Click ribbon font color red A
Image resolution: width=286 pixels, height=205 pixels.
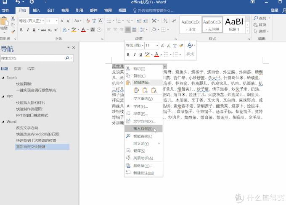[x=83, y=30]
